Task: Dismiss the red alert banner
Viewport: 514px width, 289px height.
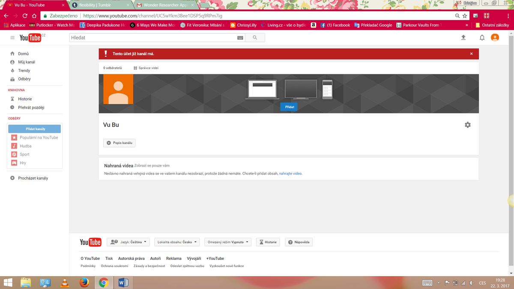Action: [x=471, y=54]
